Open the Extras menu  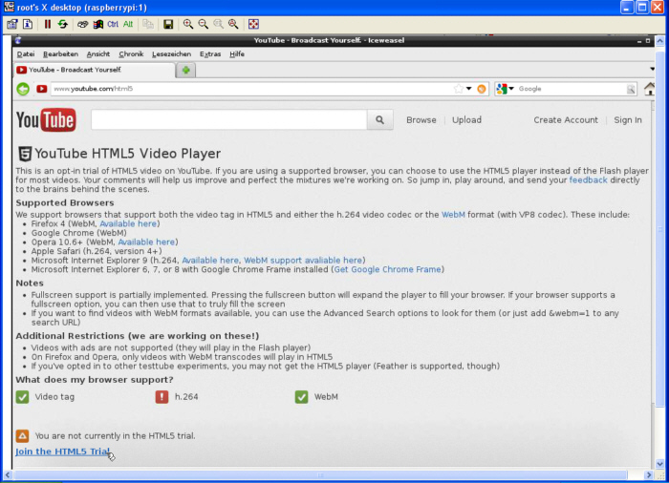coord(210,54)
